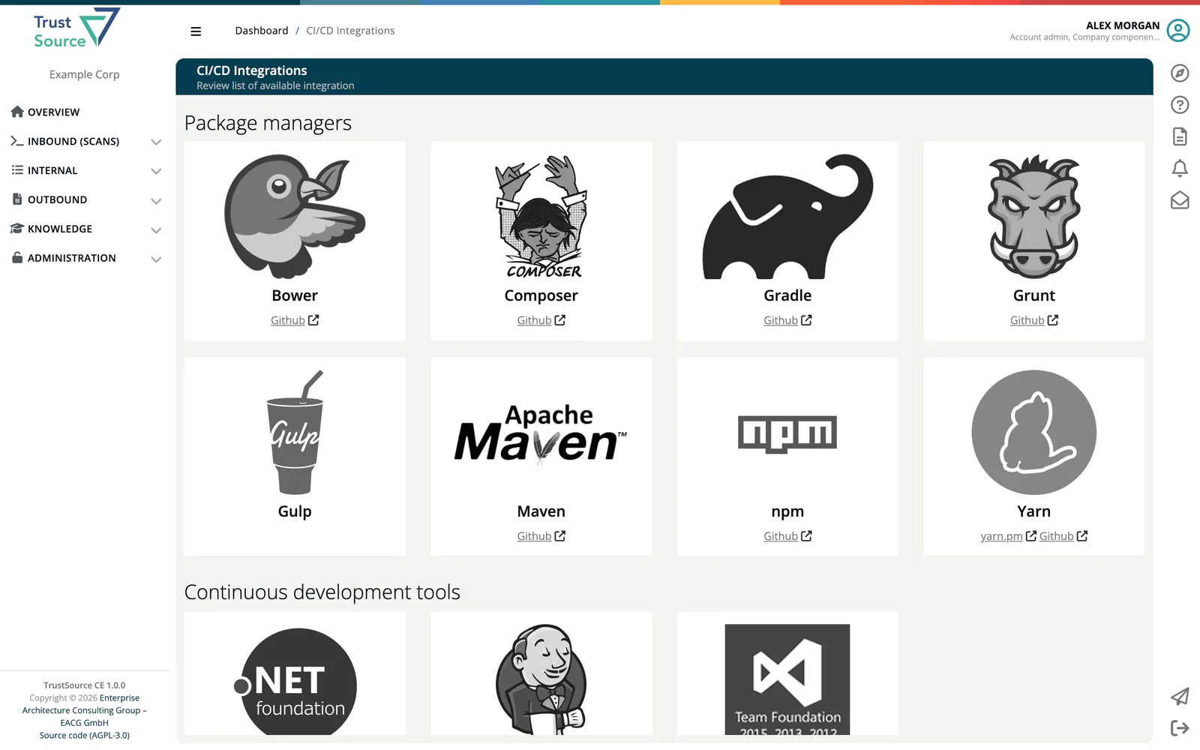Open yarn.pm link on Yarn card

point(1008,536)
